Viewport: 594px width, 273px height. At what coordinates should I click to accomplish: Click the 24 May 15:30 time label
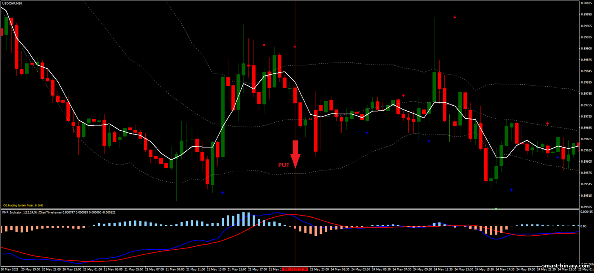point(485,269)
